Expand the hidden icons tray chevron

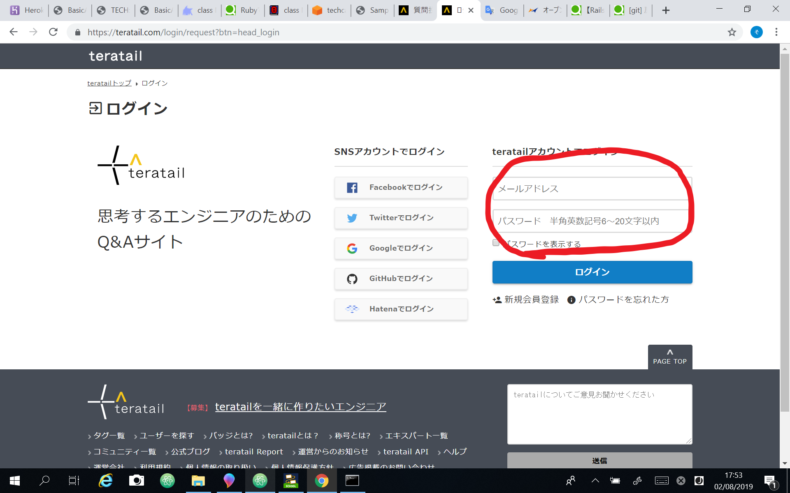coord(595,481)
